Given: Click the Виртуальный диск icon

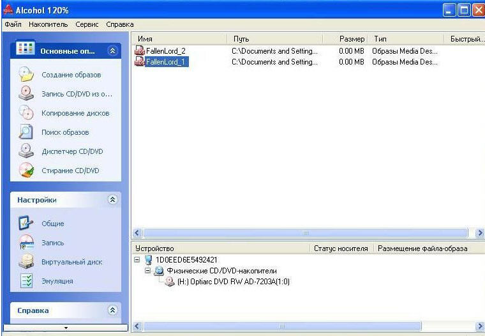Looking at the screenshot, I should coord(26,261).
